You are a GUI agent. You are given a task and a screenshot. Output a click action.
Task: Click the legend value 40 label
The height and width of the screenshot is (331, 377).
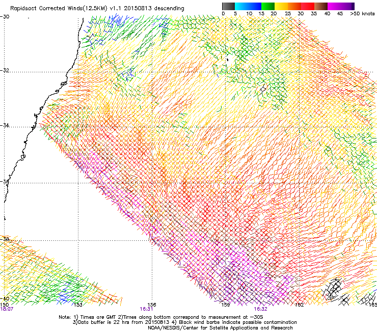pyautogui.click(x=327, y=14)
